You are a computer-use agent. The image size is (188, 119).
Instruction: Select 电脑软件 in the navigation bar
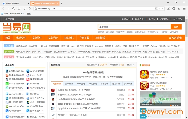(21, 38)
